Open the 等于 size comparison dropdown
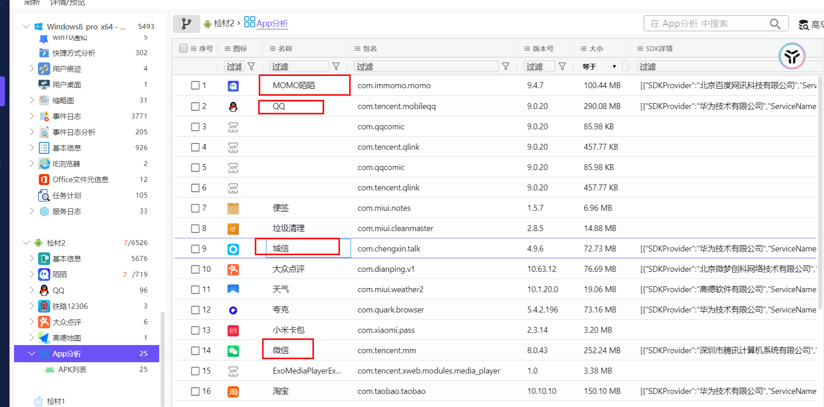The height and width of the screenshot is (407, 824). 600,66
